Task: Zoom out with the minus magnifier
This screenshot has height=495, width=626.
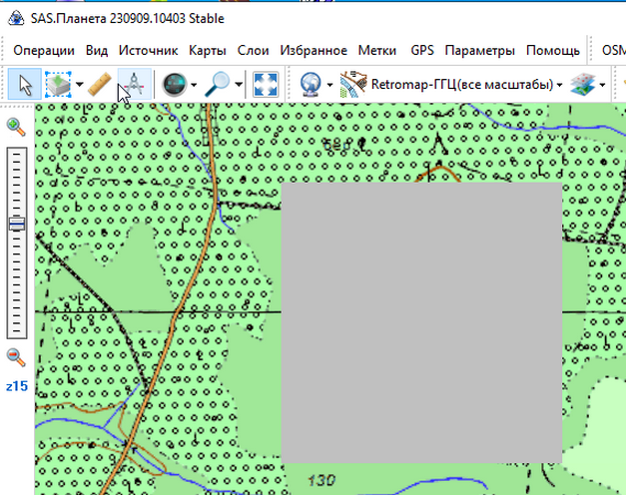Action: click(x=16, y=357)
